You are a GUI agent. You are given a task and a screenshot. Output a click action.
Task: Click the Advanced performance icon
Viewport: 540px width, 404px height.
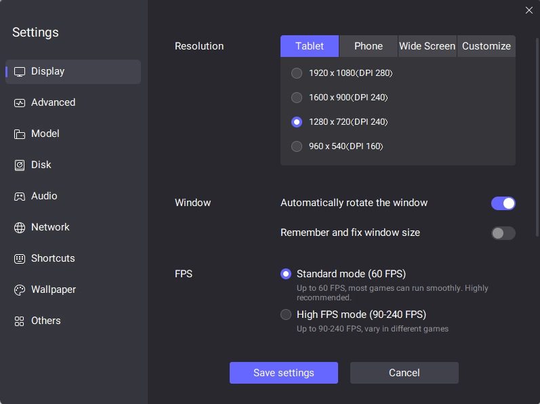click(20, 102)
